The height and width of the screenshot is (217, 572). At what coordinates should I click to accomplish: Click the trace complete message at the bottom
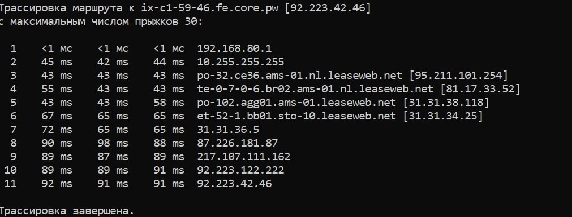point(67,211)
